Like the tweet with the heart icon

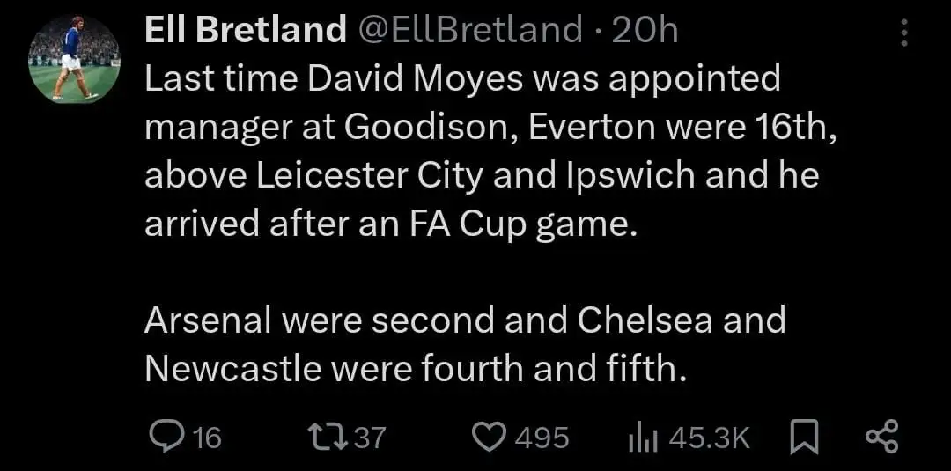click(488, 437)
